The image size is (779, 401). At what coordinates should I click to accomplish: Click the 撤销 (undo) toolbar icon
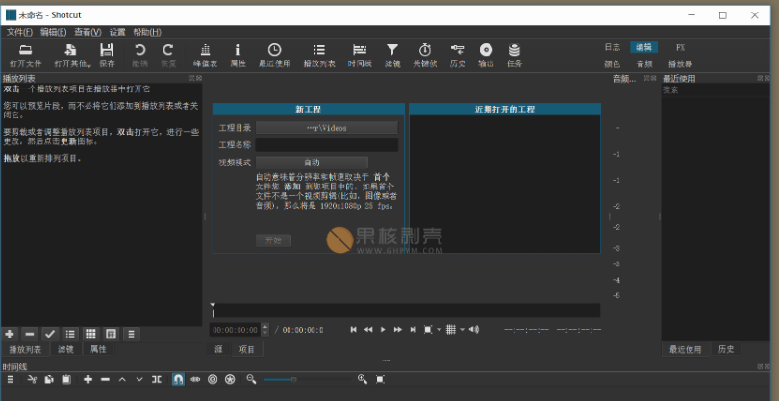[140, 55]
